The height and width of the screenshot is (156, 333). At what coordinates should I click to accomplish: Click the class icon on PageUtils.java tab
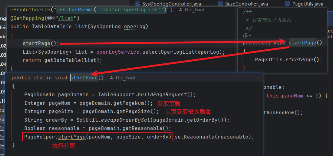click(x=287, y=4)
